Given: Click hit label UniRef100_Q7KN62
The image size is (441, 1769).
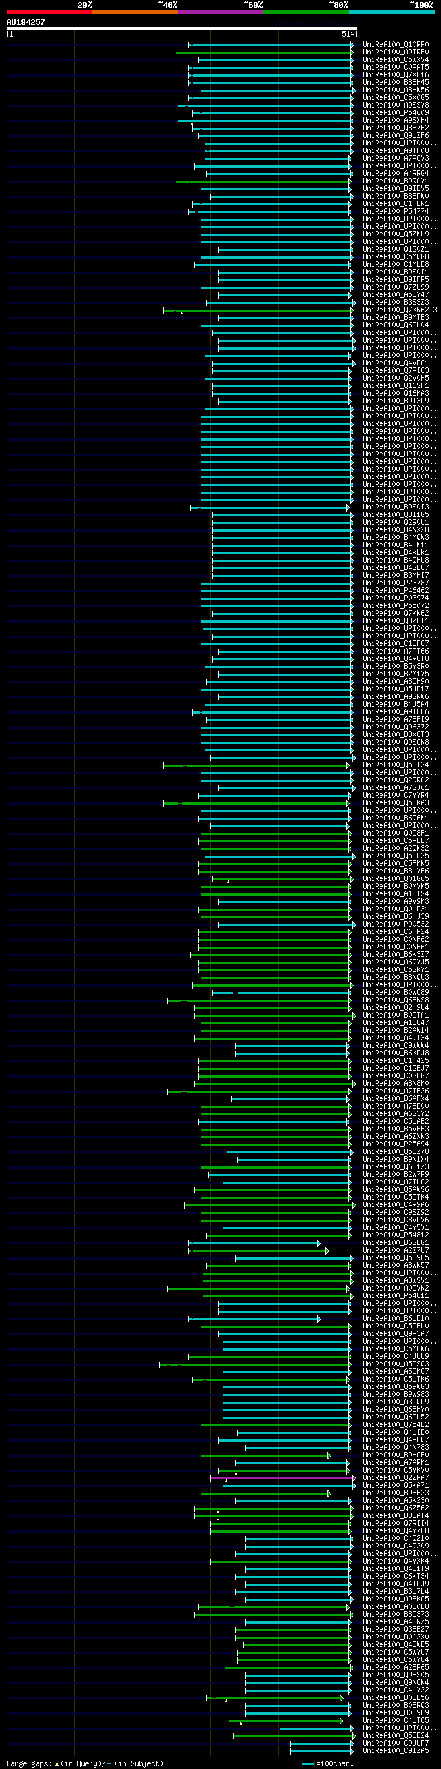Looking at the screenshot, I should pos(396,614).
